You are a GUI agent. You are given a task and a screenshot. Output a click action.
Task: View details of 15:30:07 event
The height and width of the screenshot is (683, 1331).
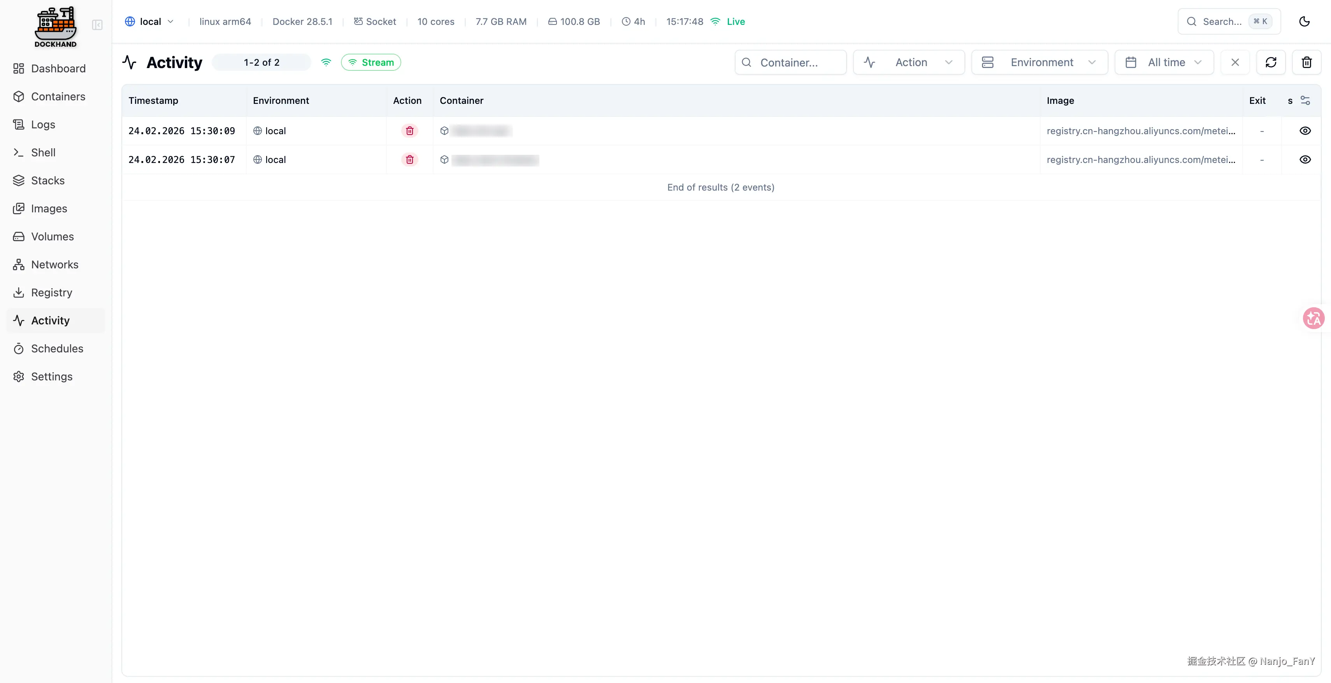pyautogui.click(x=1305, y=159)
